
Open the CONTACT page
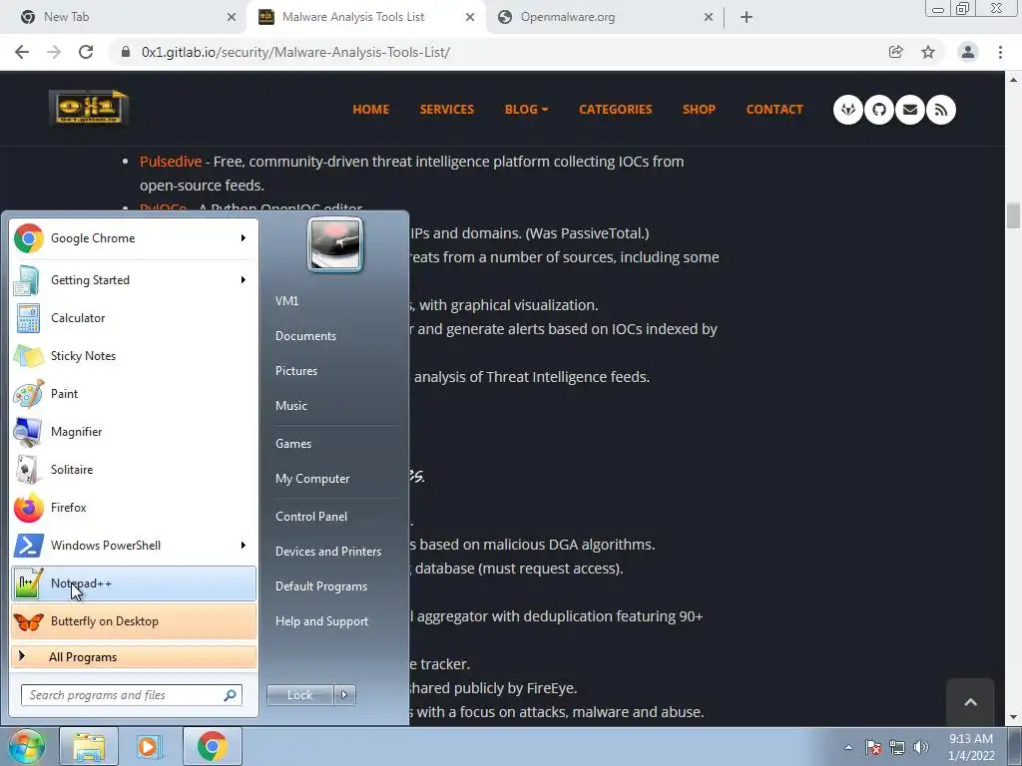[x=774, y=110]
